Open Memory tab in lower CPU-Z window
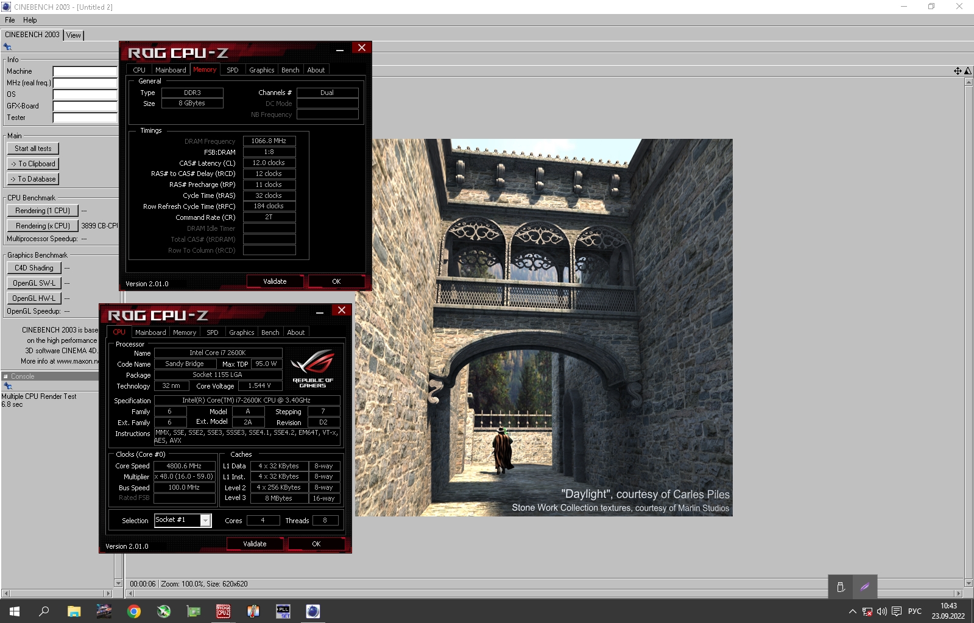 (x=185, y=333)
